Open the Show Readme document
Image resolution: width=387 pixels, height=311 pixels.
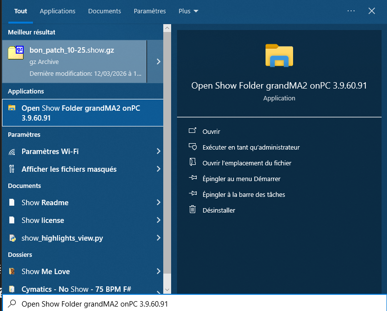(83, 203)
